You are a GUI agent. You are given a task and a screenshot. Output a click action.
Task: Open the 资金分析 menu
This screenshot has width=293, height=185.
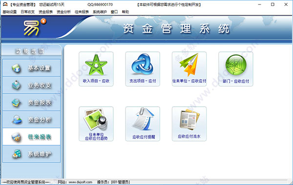[x=63, y=12]
